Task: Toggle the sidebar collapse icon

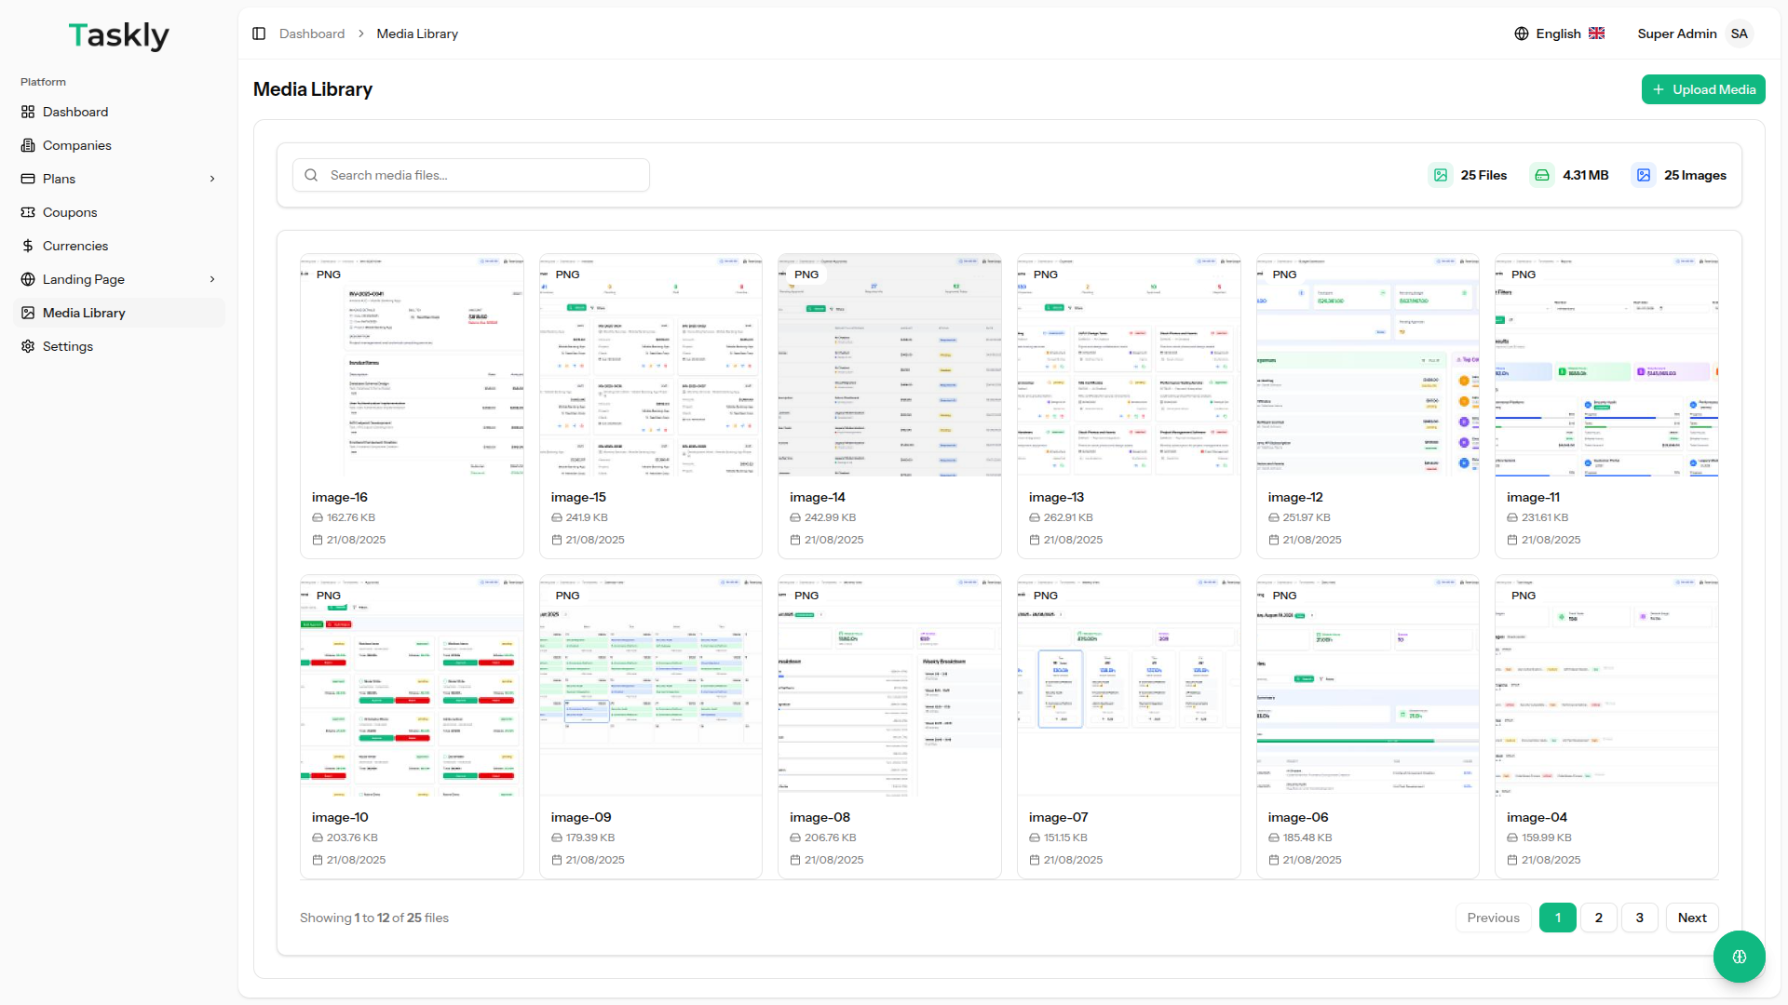Action: (x=259, y=33)
